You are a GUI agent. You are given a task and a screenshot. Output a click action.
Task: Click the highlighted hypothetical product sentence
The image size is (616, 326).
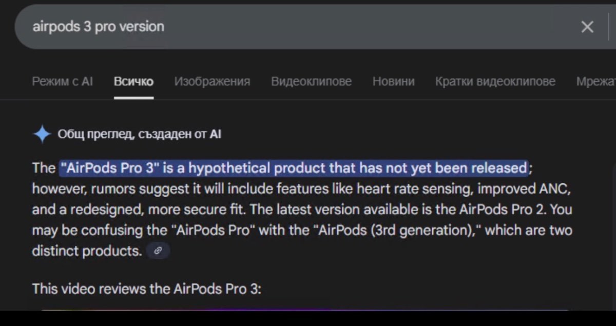[x=293, y=168]
